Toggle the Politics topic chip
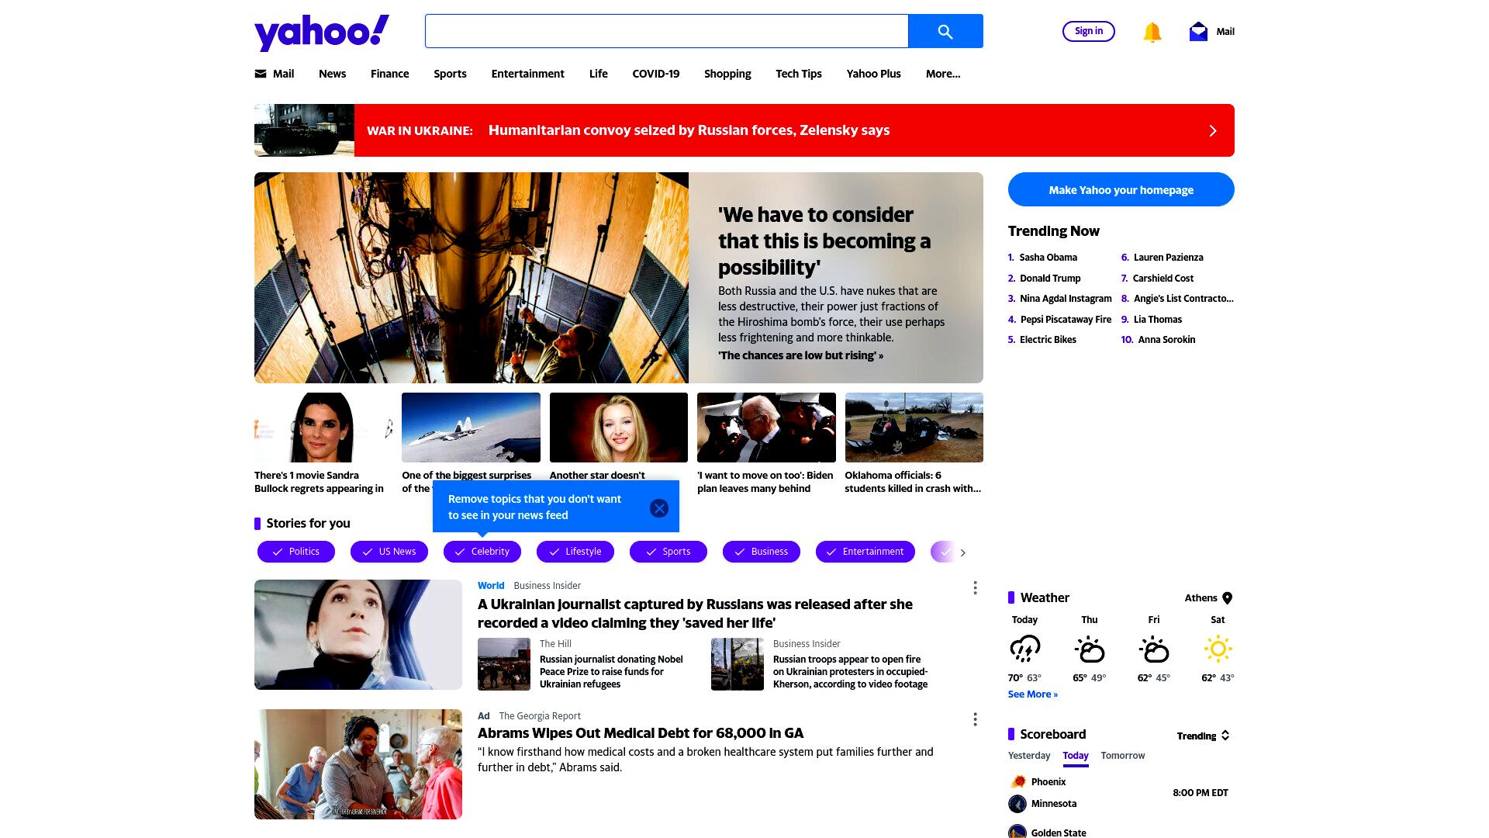1489x838 pixels. [296, 552]
